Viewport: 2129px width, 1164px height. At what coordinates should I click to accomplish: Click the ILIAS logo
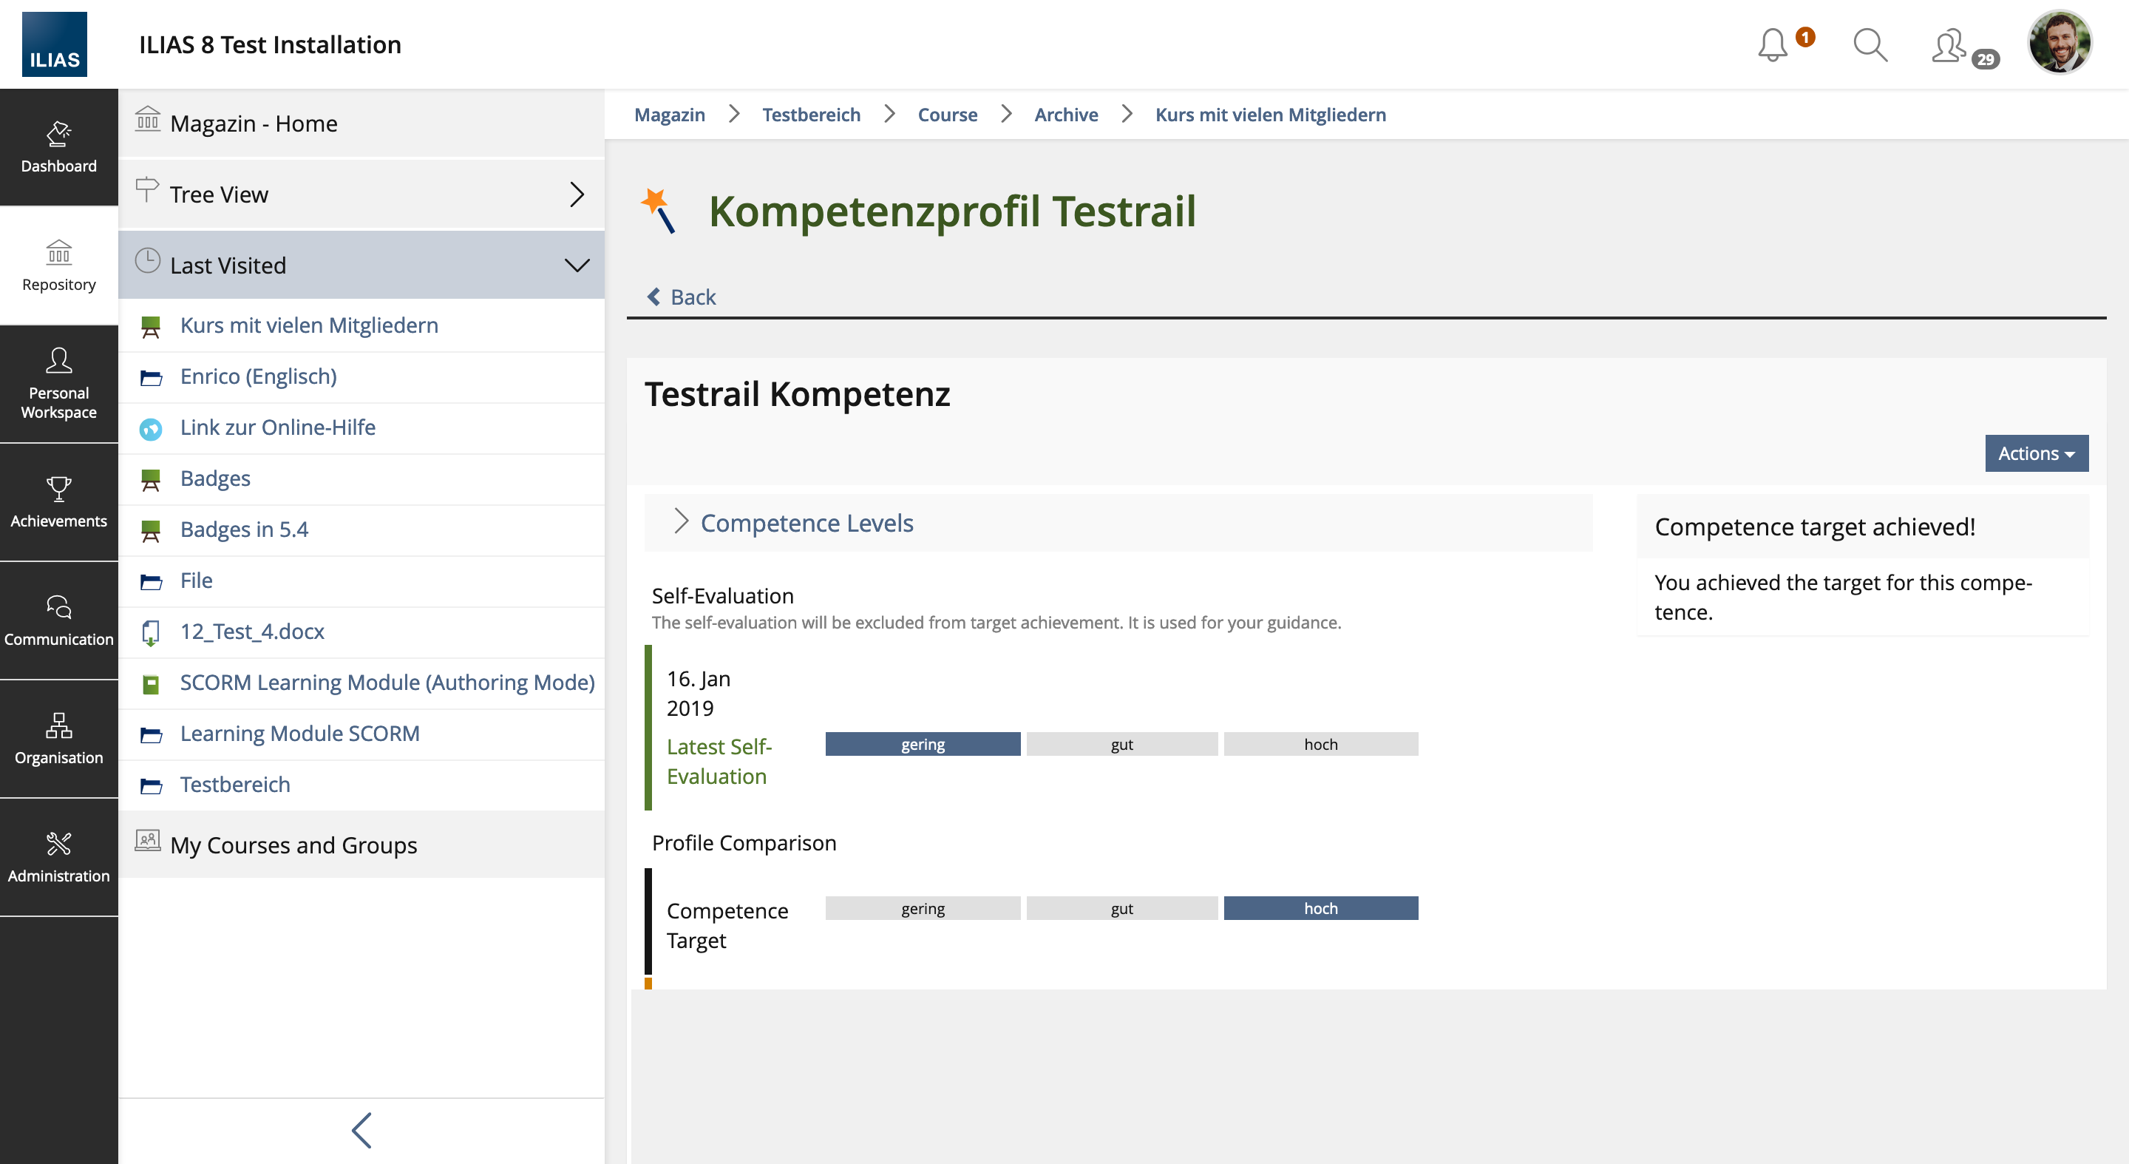click(54, 44)
